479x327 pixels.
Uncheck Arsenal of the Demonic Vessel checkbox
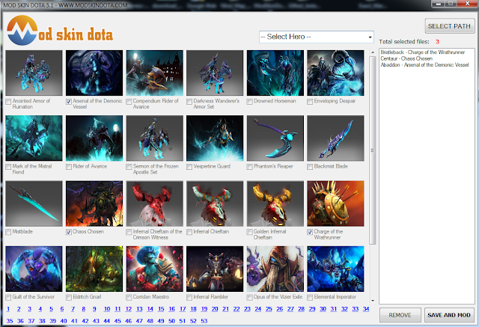69,102
